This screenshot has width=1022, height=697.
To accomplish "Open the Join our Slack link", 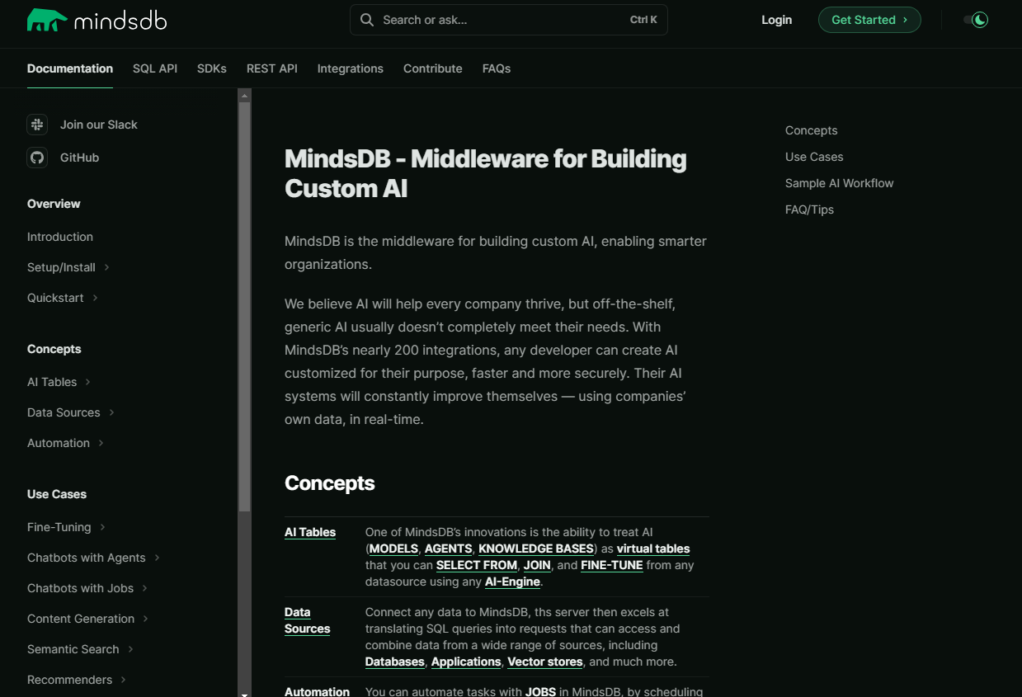I will [99, 125].
